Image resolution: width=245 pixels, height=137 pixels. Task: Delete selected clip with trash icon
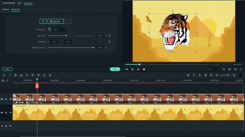pyautogui.click(x=15, y=75)
